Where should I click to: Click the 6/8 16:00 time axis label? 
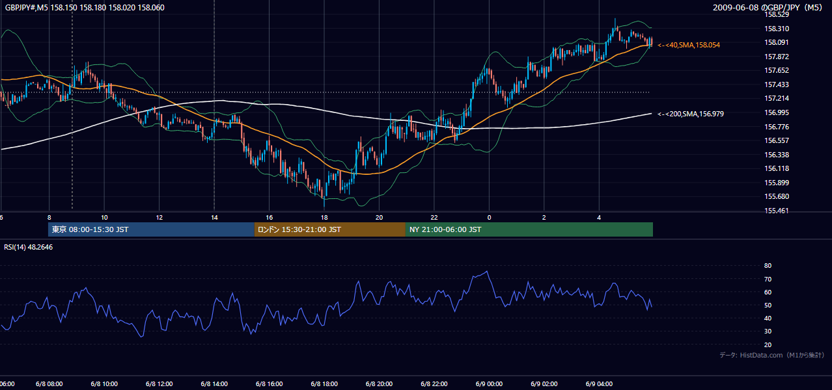tap(270, 383)
